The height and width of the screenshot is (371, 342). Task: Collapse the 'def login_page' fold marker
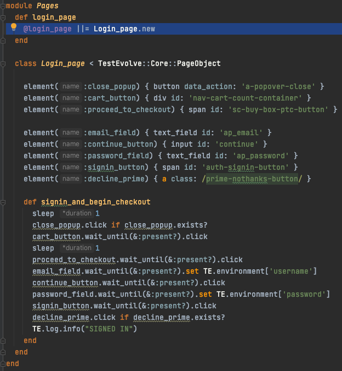[x=3, y=18]
